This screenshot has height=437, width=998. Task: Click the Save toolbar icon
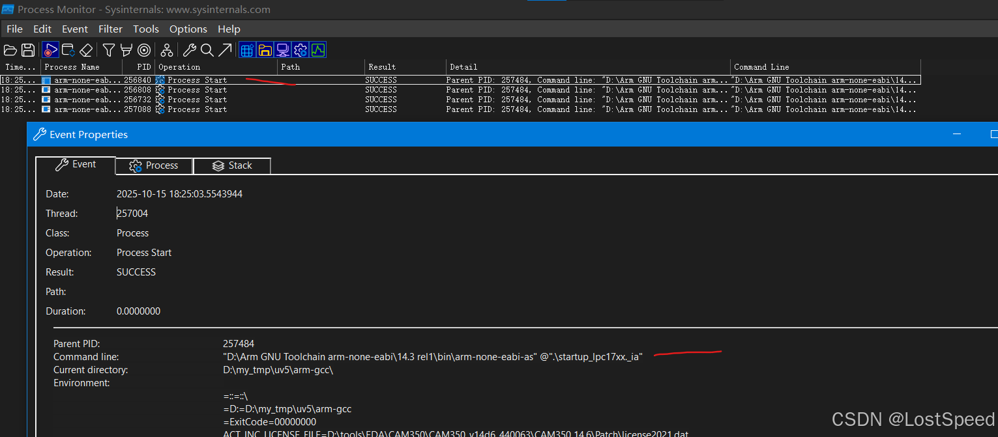[x=28, y=50]
